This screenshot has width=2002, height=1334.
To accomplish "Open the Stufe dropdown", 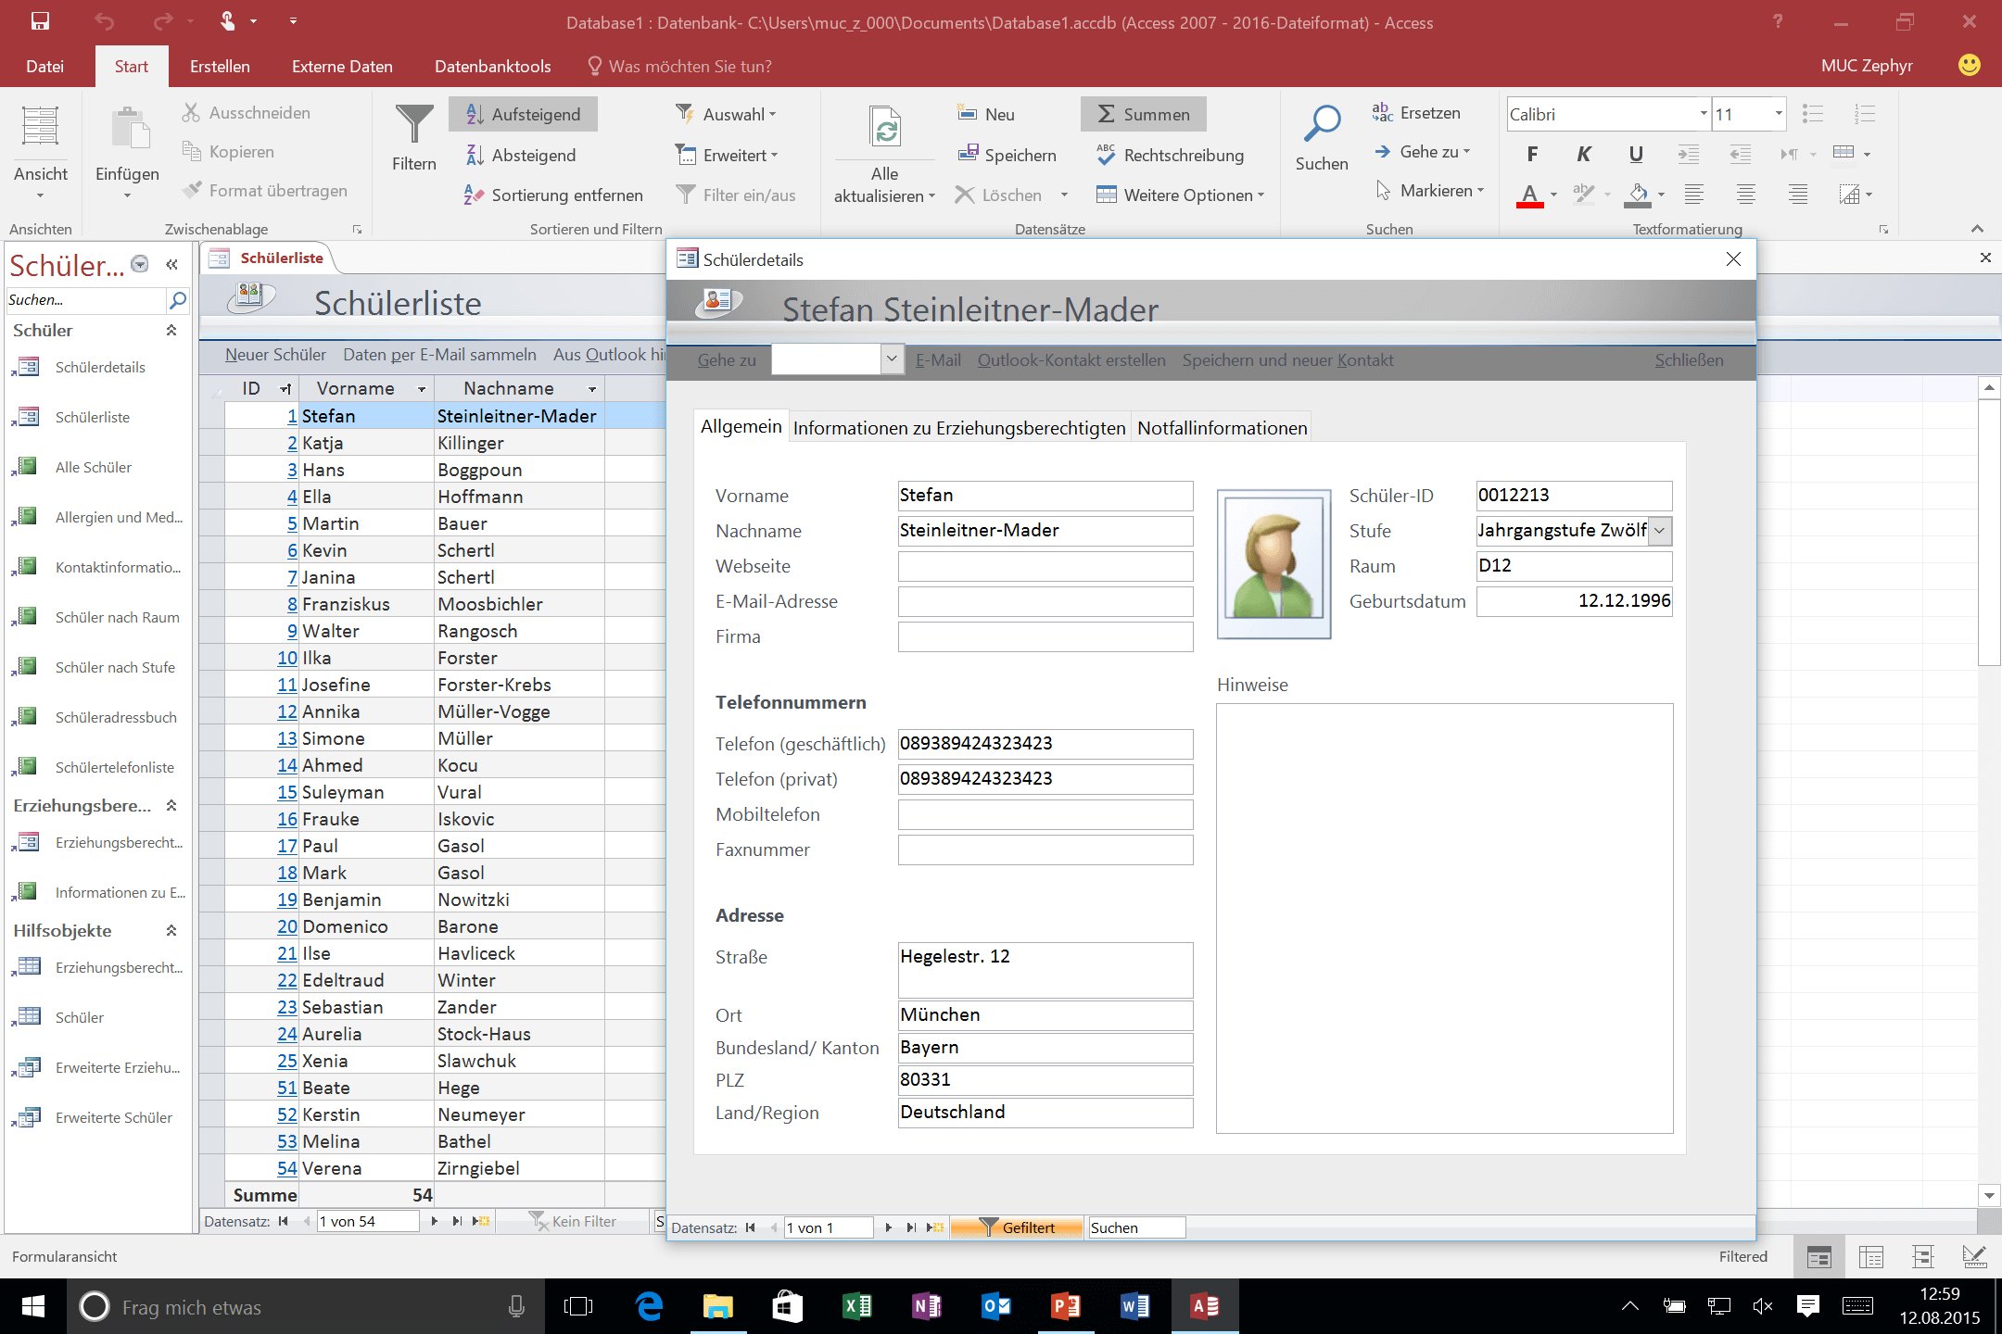I will click(1661, 531).
